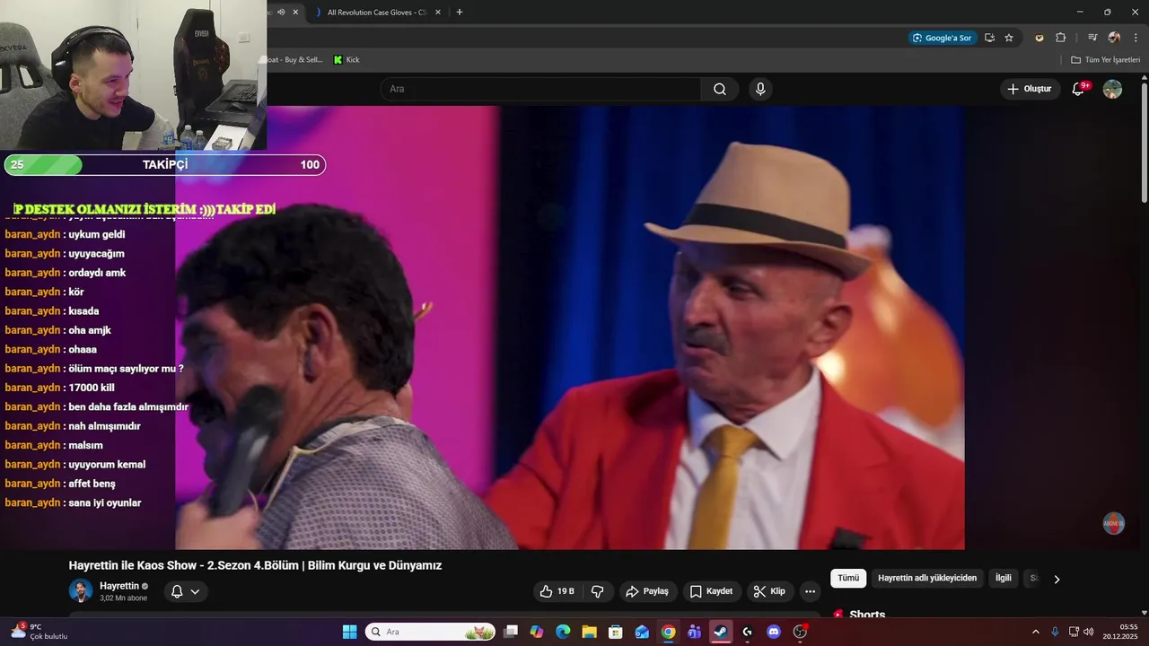Click the page vertical scrollbar

click(x=1144, y=144)
